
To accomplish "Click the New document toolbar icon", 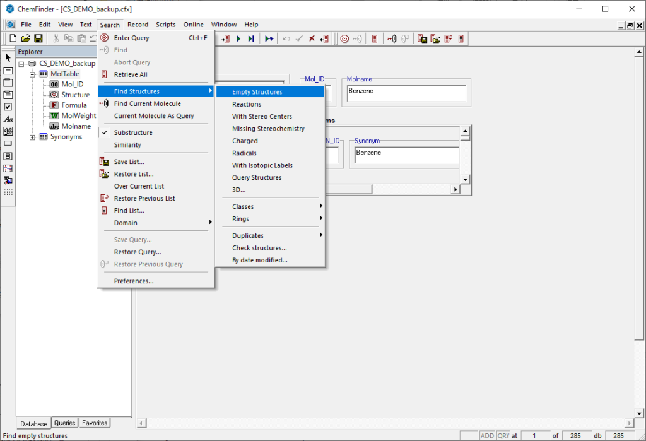I will [13, 38].
